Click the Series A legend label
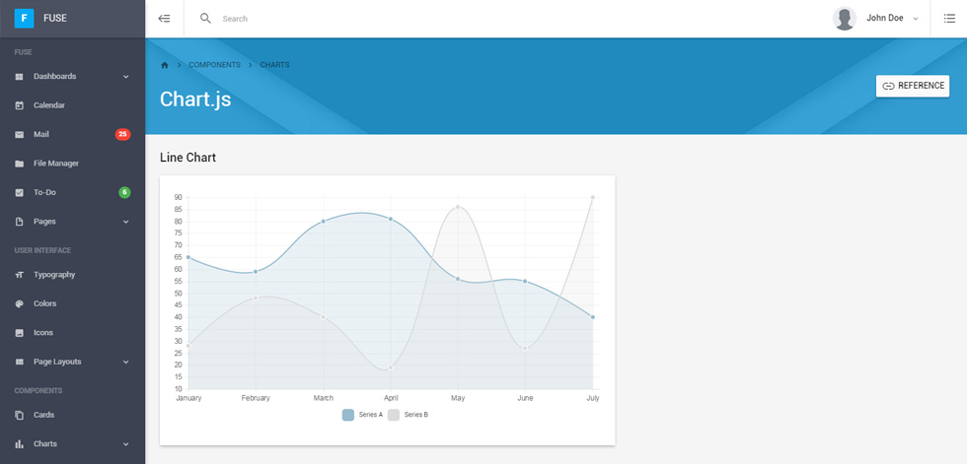 (x=371, y=415)
